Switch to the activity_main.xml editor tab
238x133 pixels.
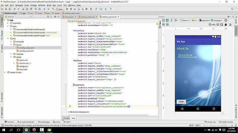[x=88, y=17]
